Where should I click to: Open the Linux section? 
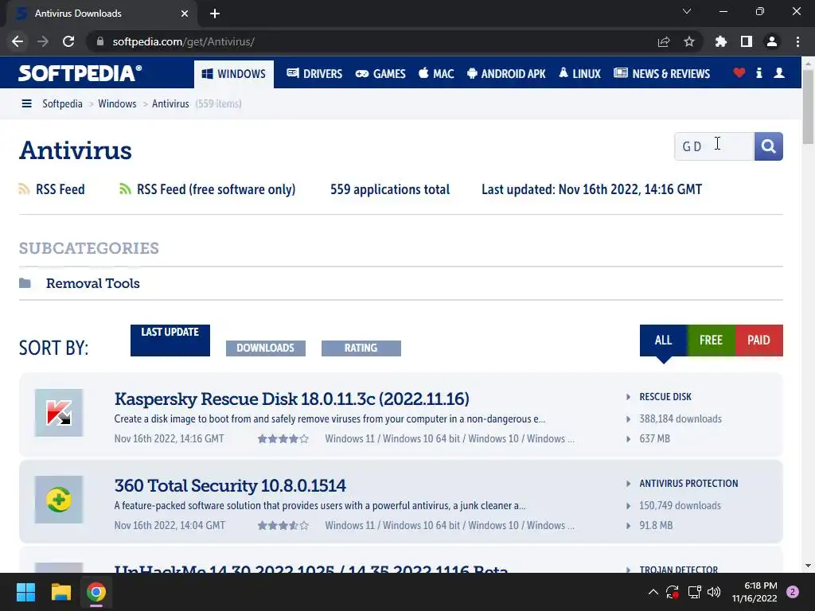pos(579,74)
